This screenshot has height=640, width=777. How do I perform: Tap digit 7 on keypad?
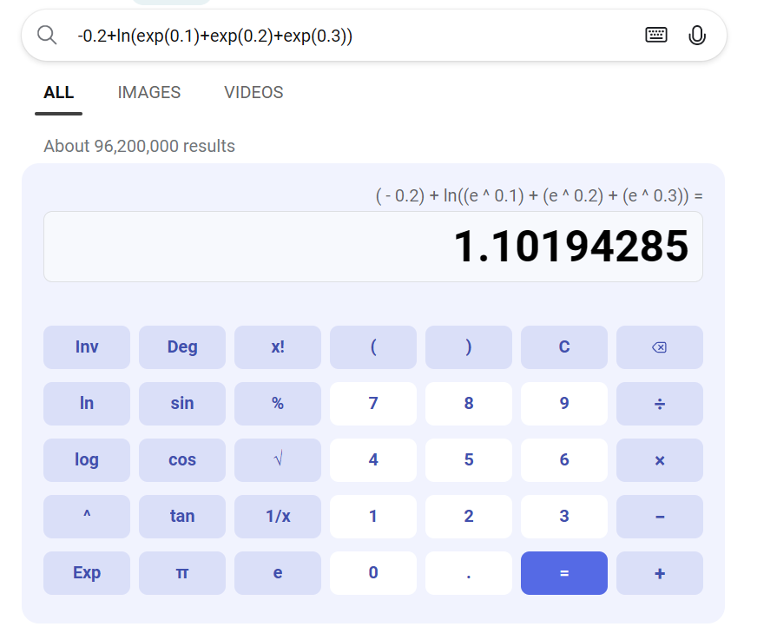point(373,404)
